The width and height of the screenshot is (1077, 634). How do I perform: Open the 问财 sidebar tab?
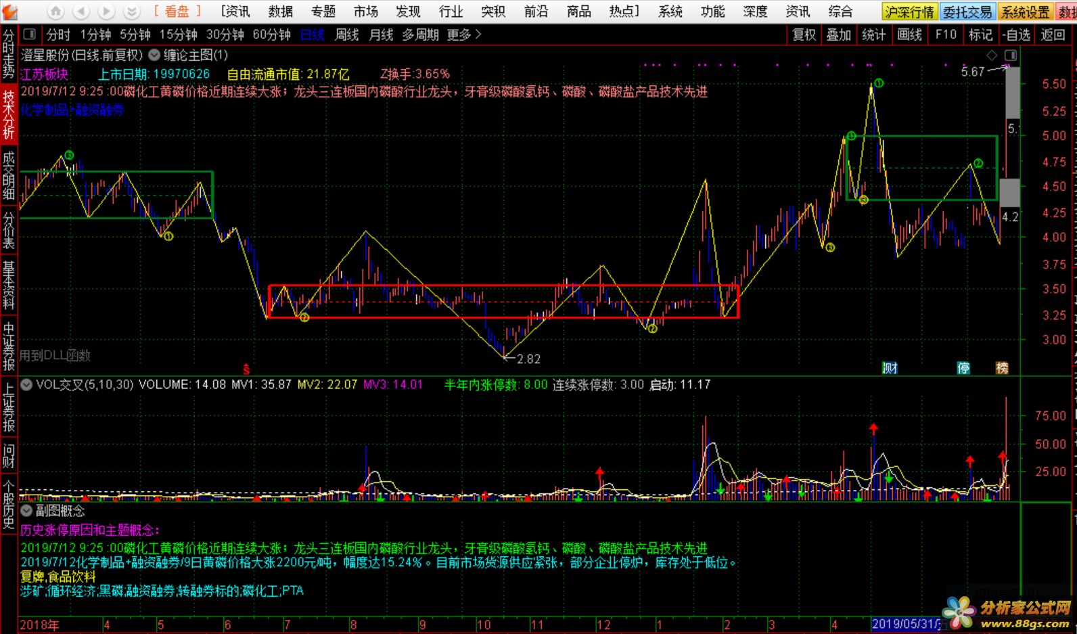pos(8,455)
